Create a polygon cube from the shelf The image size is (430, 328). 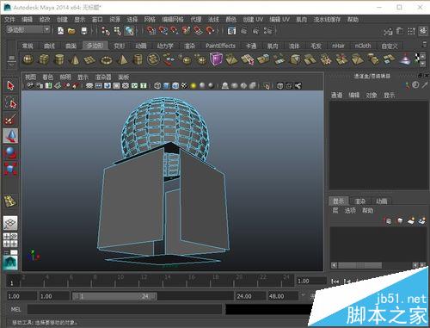[x=44, y=60]
